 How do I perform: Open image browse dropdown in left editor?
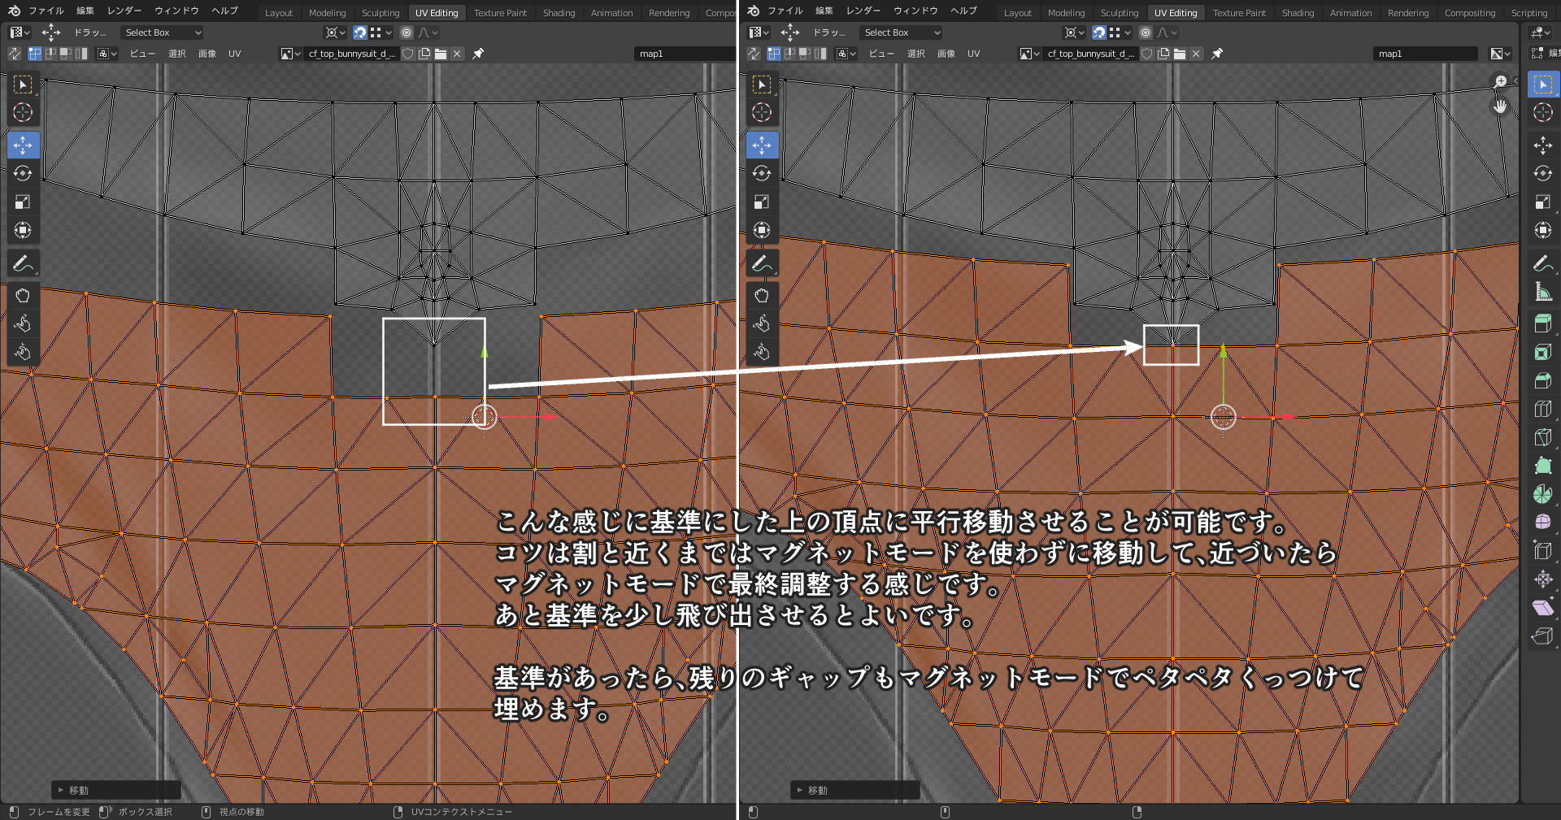291,54
